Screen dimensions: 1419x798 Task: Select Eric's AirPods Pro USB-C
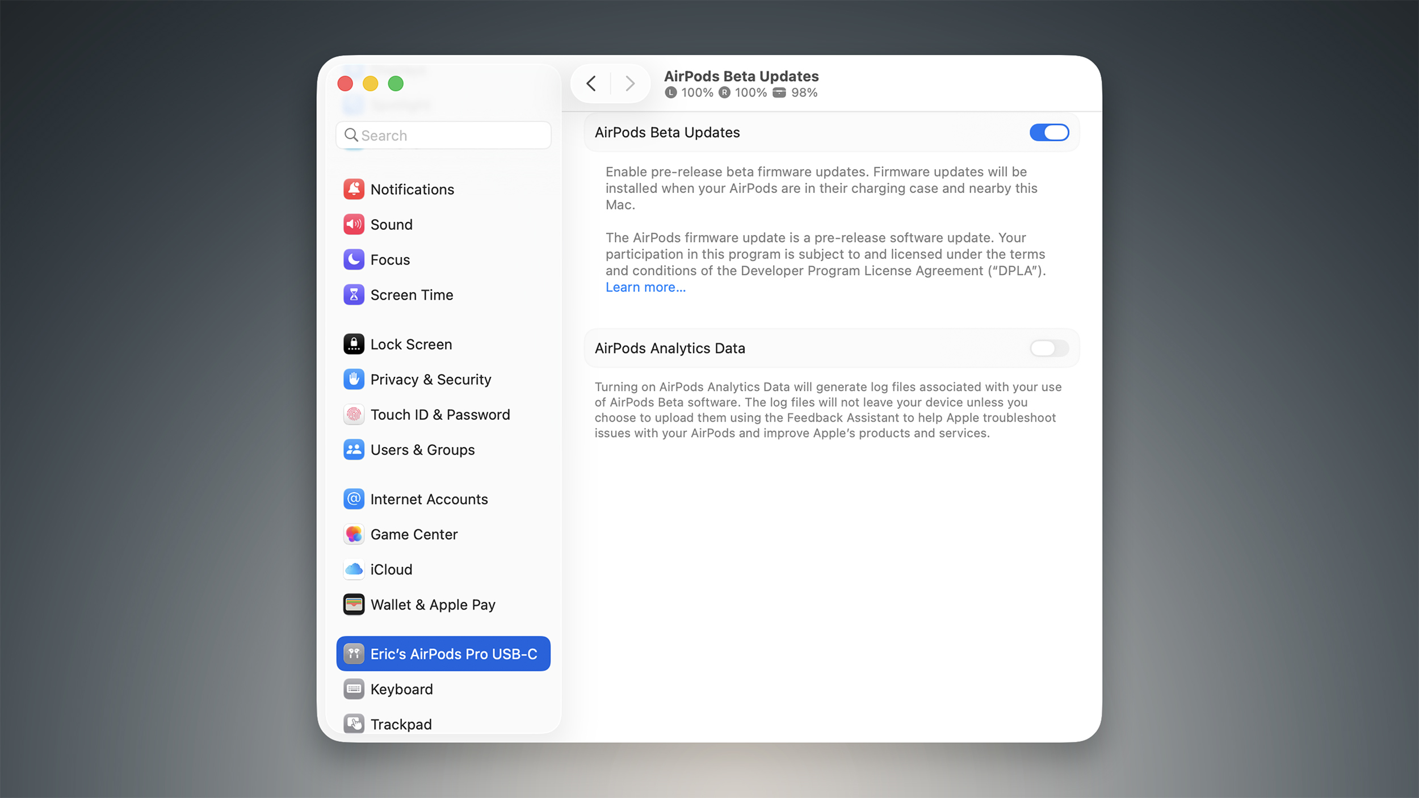[x=443, y=654]
